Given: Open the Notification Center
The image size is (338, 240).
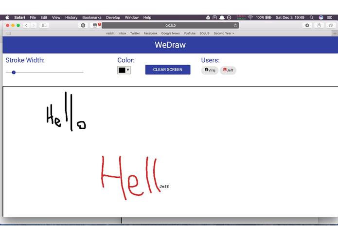Looking at the screenshot, I should tap(329, 17).
